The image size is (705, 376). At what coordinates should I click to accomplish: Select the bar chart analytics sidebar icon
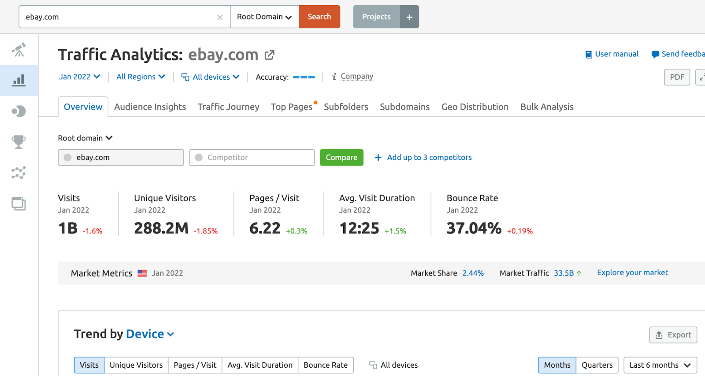(19, 80)
